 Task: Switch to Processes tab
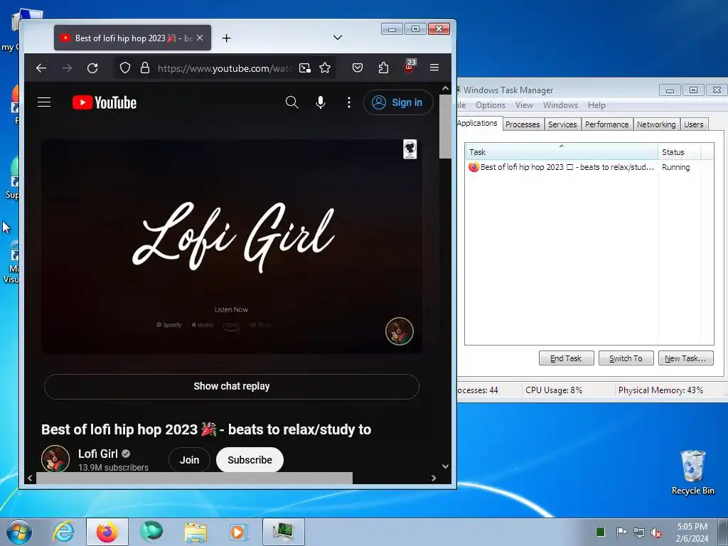(523, 124)
